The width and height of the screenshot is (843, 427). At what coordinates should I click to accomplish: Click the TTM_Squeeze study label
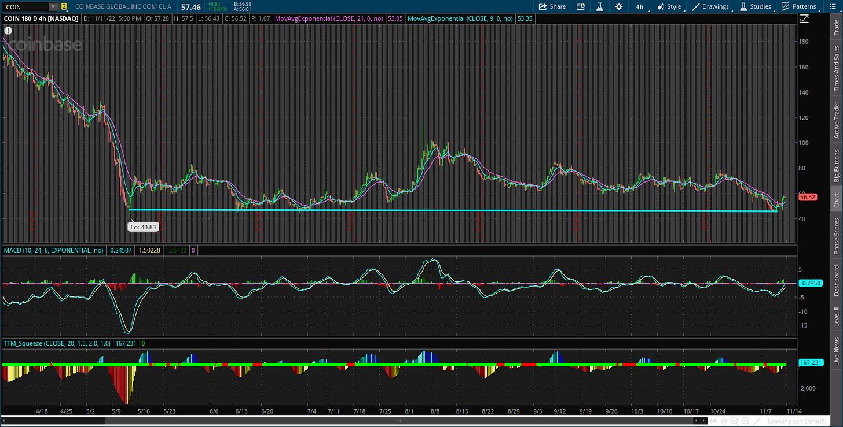coord(58,343)
